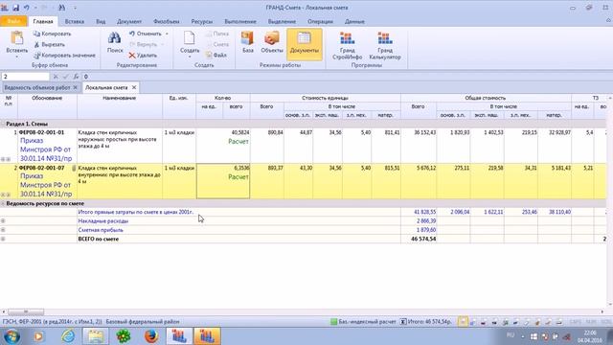Switch to Документы mode
Image resolution: width=613 pixels, height=345 pixels.
[305, 44]
